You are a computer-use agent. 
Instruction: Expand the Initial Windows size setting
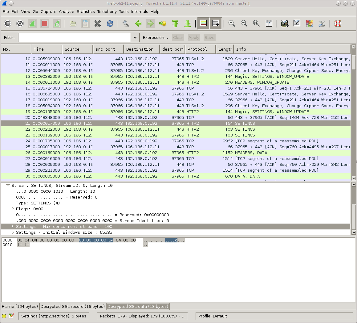(13, 232)
